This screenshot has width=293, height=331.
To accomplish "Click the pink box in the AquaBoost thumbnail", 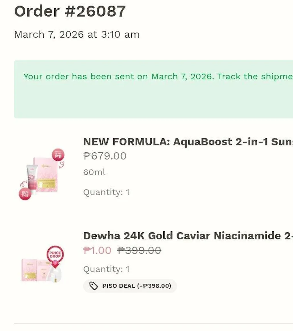I will coord(47,175).
